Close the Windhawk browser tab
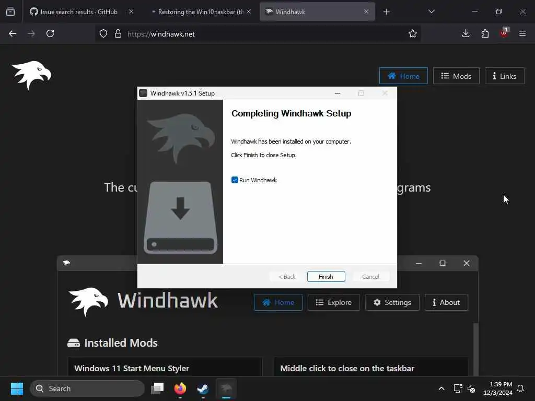The image size is (535, 401). [x=366, y=11]
